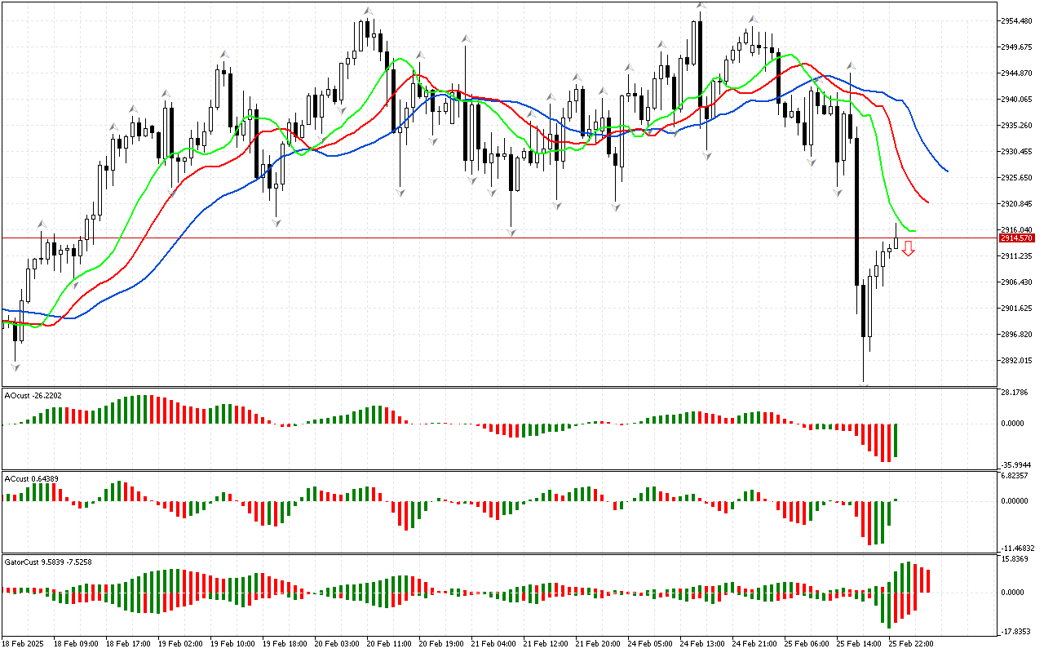Click the GatorCust scale minimum -17.8353
Viewport: 1044px width, 653px height.
(x=1017, y=631)
